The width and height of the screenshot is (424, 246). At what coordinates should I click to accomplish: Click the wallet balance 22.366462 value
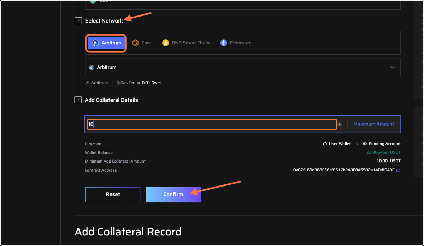coord(377,152)
